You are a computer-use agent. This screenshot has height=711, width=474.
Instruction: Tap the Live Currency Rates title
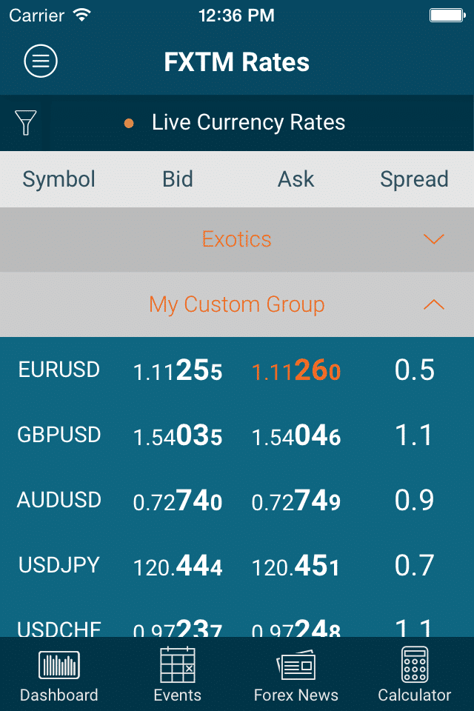248,122
